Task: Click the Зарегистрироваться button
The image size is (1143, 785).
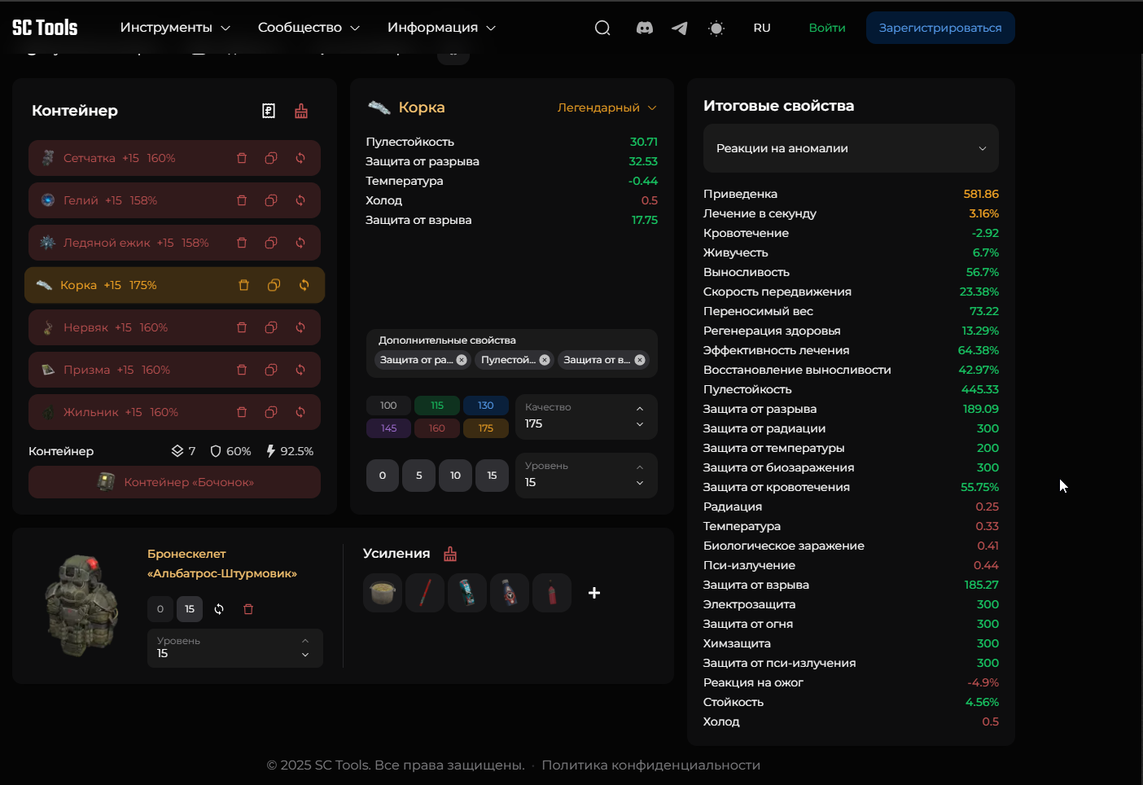Action: pos(939,28)
